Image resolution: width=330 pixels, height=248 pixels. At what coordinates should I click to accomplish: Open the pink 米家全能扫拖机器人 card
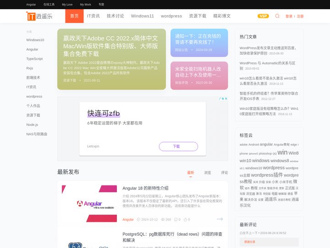coord(199,75)
